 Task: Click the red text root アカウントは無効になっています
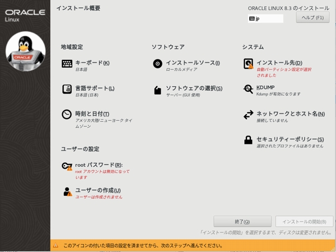click(x=102, y=174)
